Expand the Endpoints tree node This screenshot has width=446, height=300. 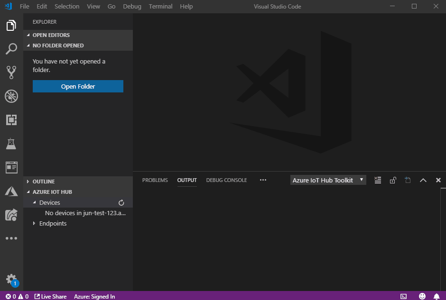point(34,223)
